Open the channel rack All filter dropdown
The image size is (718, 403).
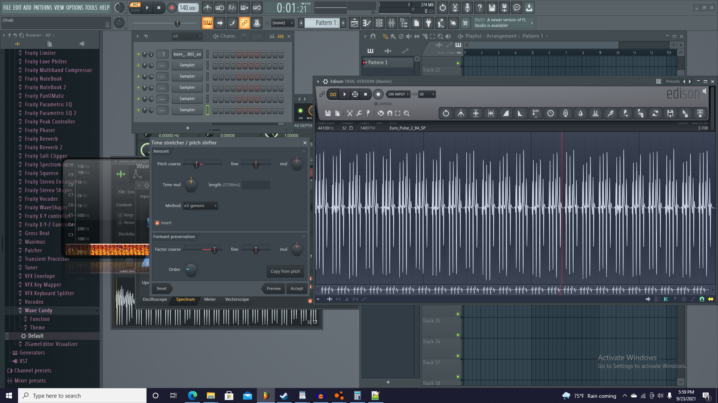(187, 36)
